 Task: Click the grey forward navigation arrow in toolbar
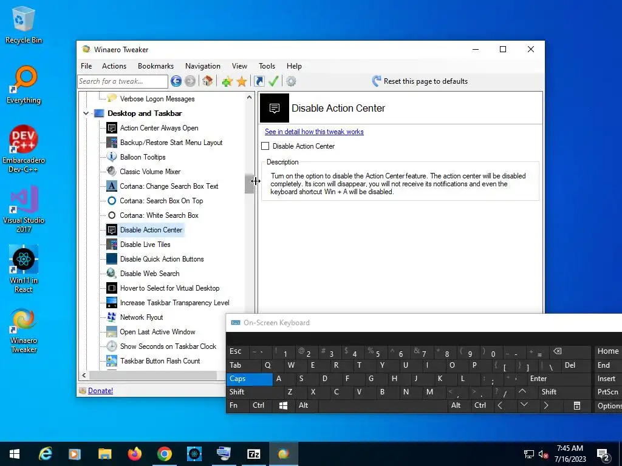tap(190, 81)
